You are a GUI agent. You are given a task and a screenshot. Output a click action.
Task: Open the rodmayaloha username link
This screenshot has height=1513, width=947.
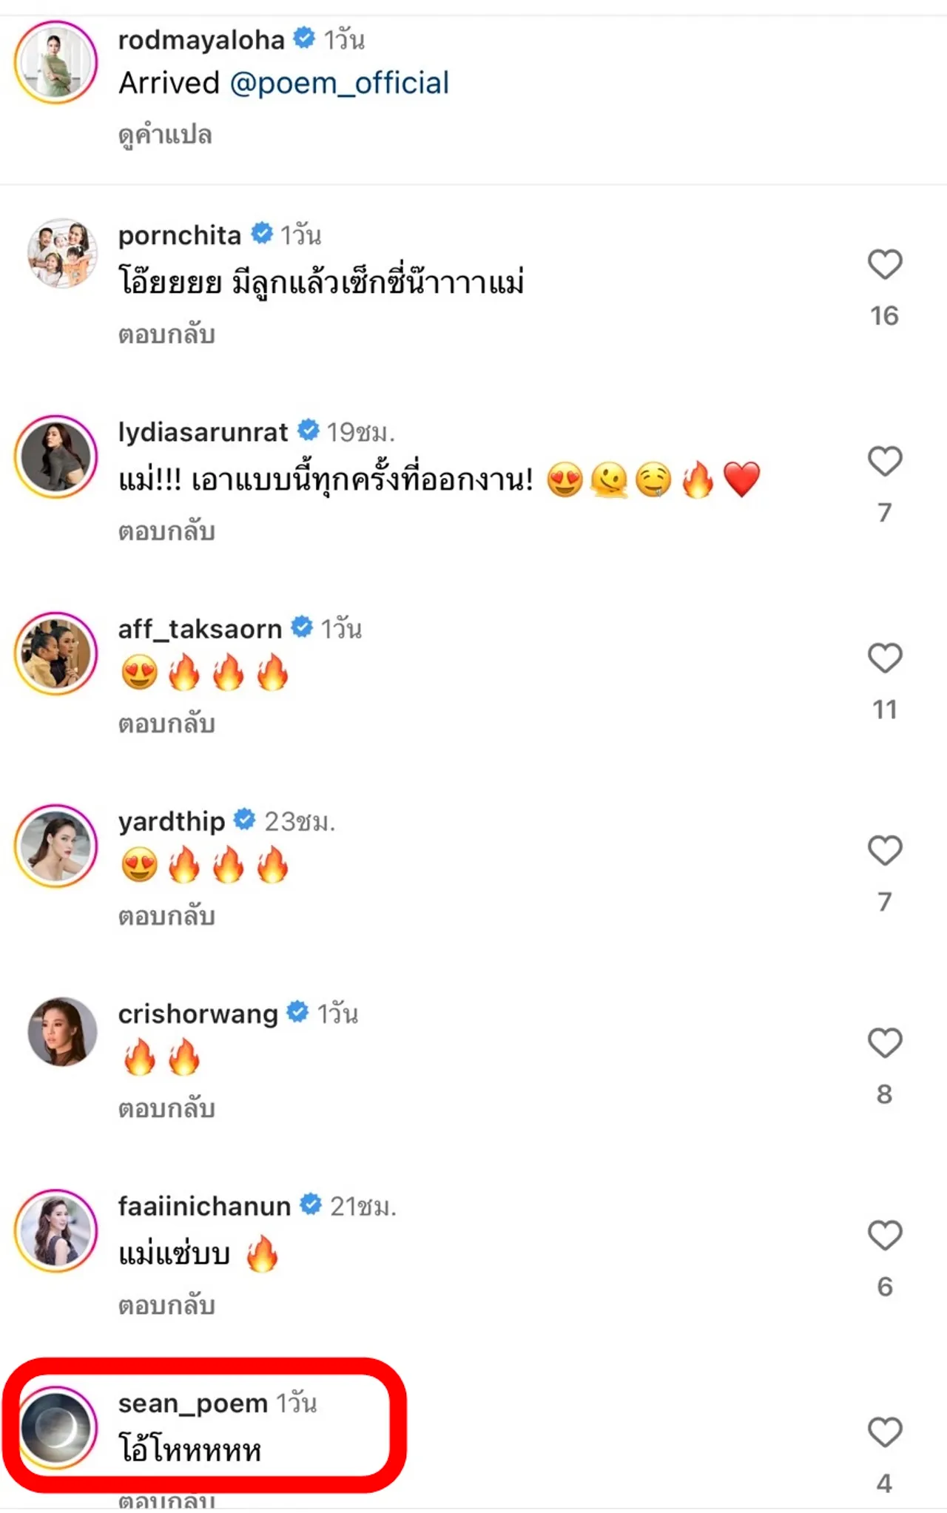[x=201, y=40]
